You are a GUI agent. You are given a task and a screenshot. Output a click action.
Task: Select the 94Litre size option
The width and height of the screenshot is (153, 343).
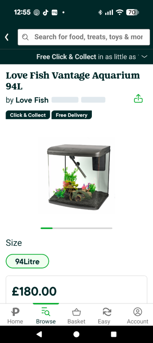point(27,261)
